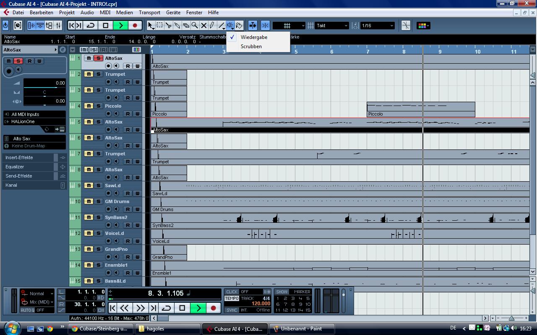Viewport: 537px width, 335px height.
Task: Select the Glue tube tool
Action: [x=177, y=26]
